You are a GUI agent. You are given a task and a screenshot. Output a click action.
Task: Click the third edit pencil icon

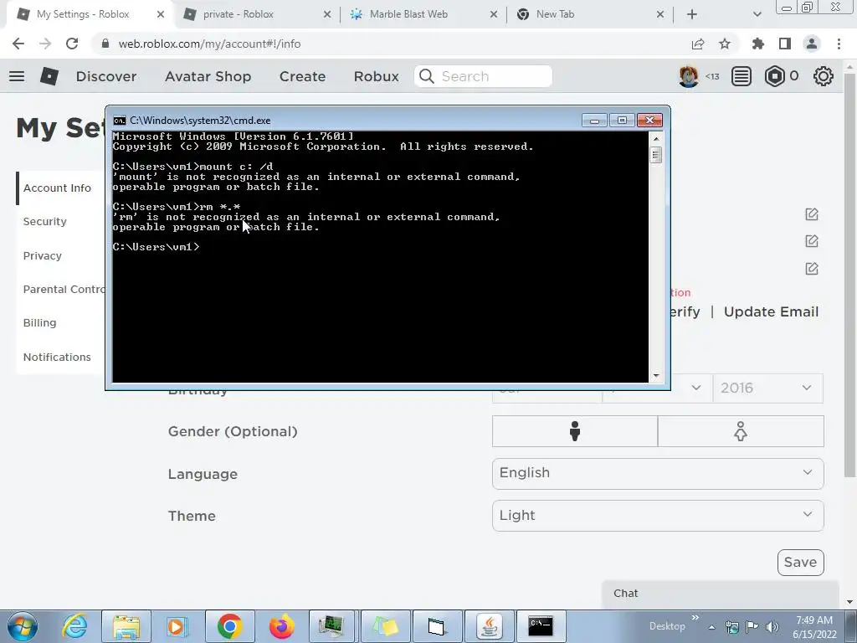812,269
